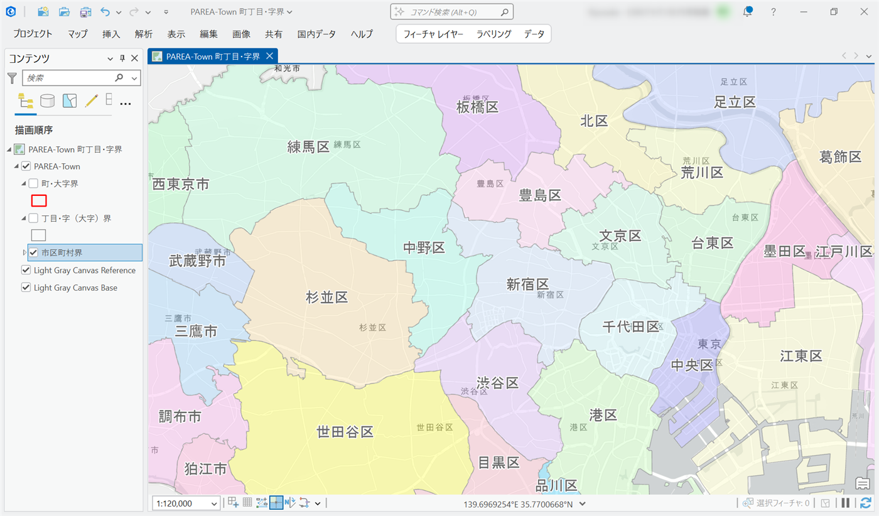Click the Save Project icon
Viewport: 879px width, 516px height.
[x=85, y=12]
